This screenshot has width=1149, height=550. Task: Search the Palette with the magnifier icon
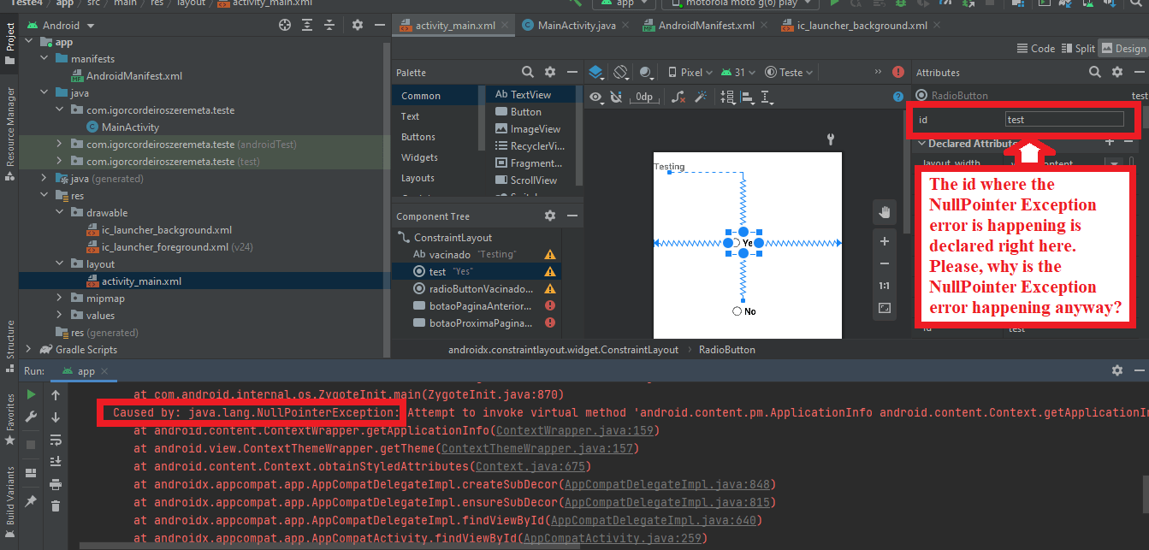(528, 73)
